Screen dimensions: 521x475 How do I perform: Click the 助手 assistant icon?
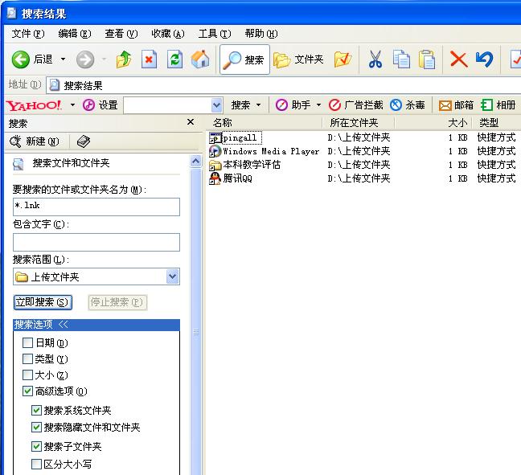point(281,105)
